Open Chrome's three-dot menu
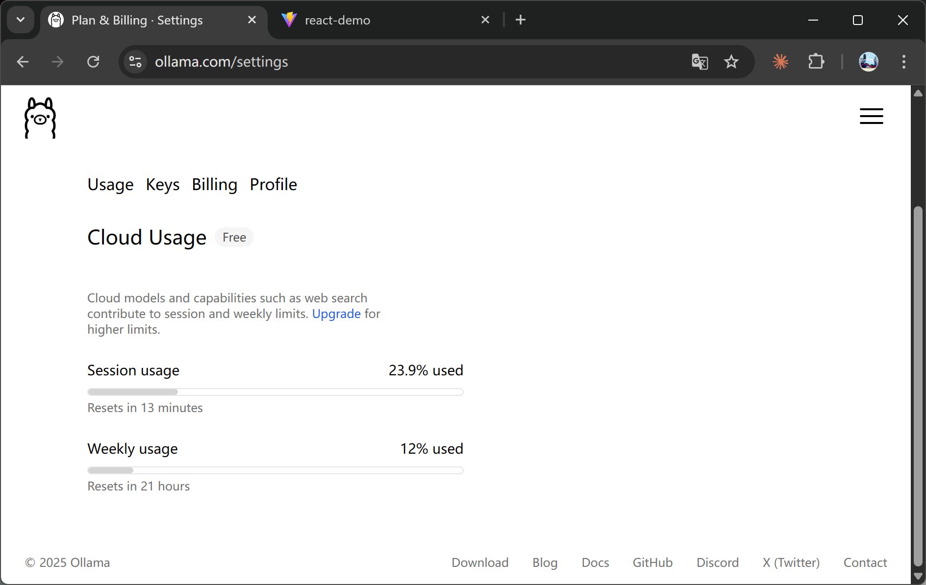926x585 pixels. [x=903, y=62]
